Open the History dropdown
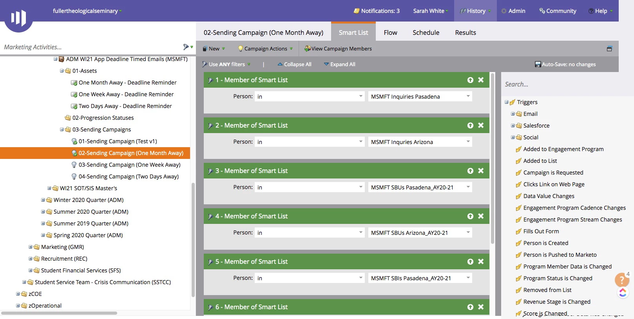This screenshot has height=319, width=634. (x=475, y=11)
